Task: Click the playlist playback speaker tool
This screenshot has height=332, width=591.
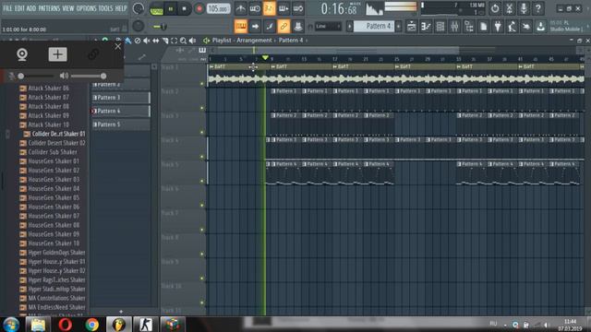Action: tap(193, 41)
